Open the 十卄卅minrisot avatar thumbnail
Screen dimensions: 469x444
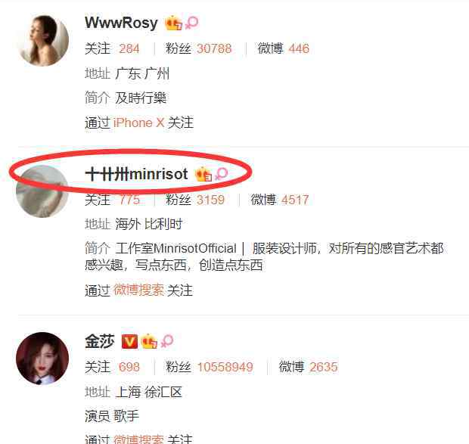point(42,191)
